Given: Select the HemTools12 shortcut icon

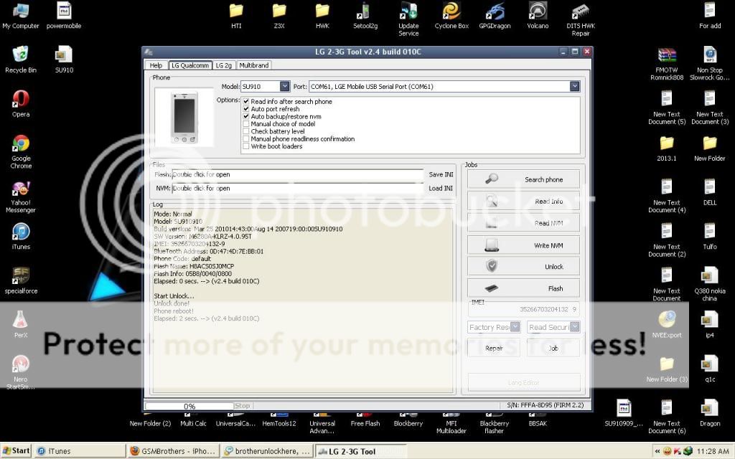Looking at the screenshot, I should (x=279, y=419).
